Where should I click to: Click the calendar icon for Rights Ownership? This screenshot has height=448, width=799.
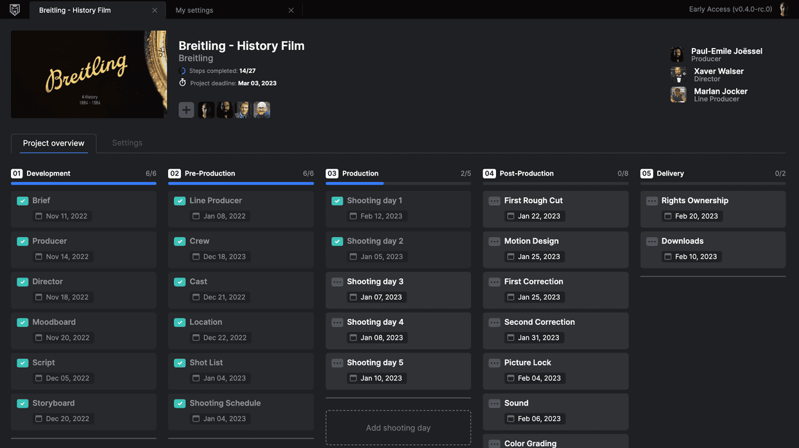point(667,216)
